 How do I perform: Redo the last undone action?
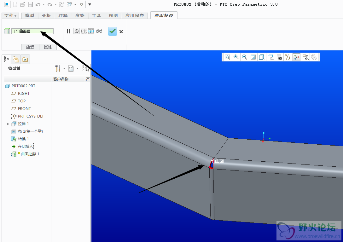pos(50,4)
